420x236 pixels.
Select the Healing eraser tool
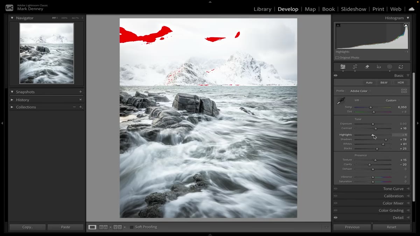(x=367, y=67)
